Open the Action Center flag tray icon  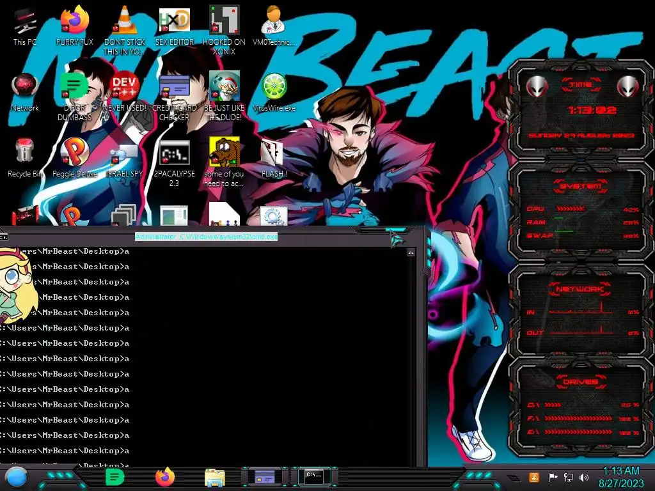coord(553,477)
